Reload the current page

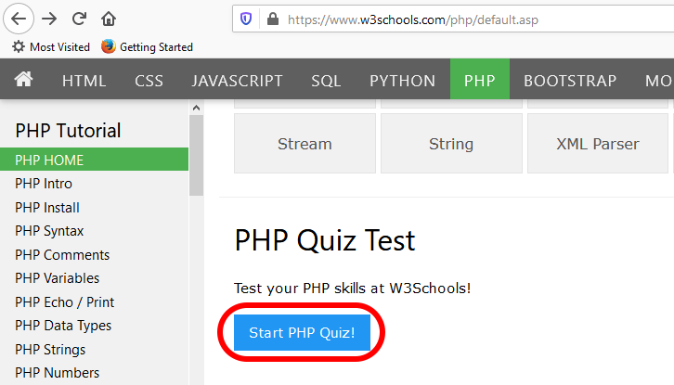click(79, 19)
